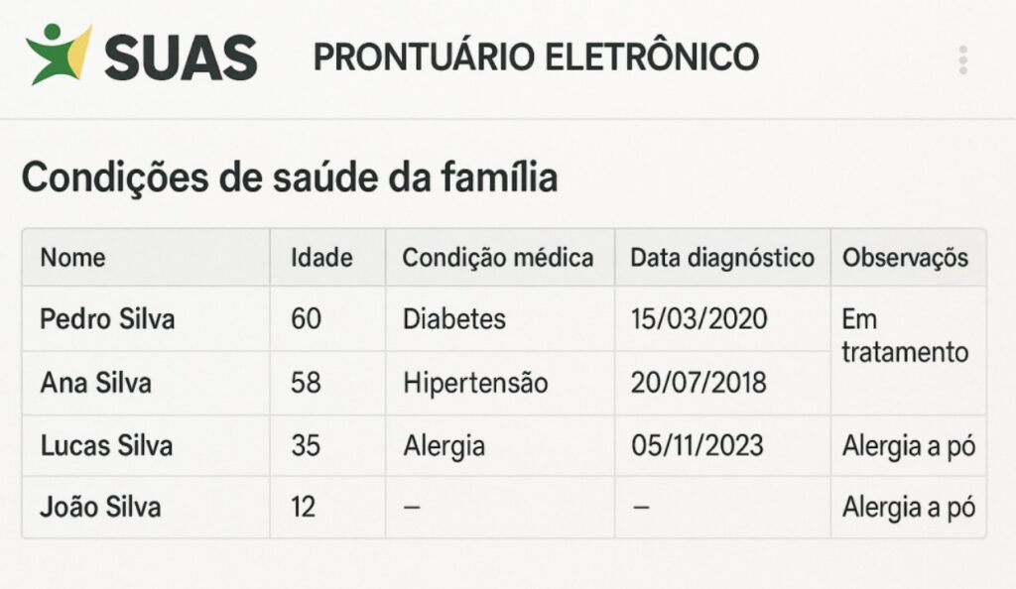Select the PRONTUÁRIO ELETRÔNICO header title
The height and width of the screenshot is (589, 1016).
(x=534, y=57)
